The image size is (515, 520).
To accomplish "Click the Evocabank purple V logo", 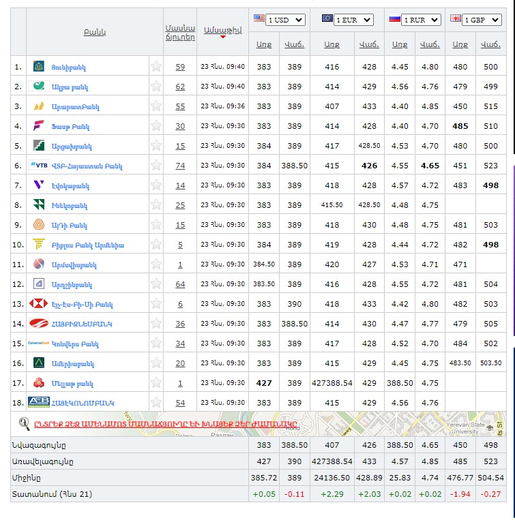I will tap(39, 185).
